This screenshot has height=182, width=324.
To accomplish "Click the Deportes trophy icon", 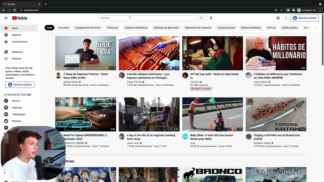I will tap(6, 107).
